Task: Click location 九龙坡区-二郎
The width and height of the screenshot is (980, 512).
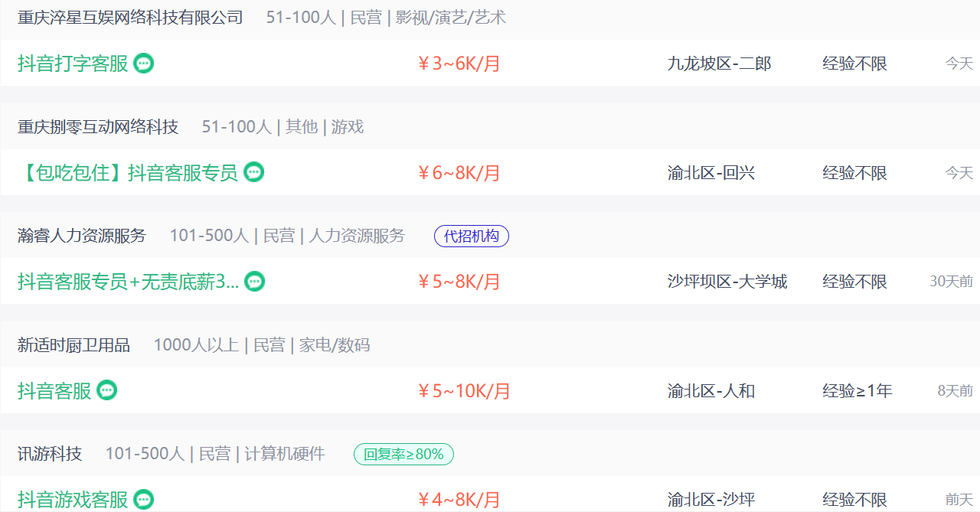Action: point(720,64)
